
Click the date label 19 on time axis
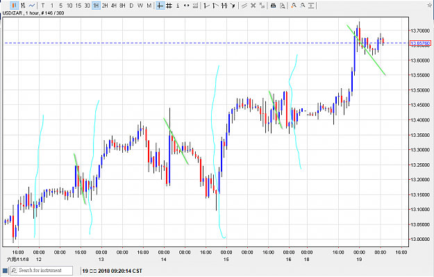(x=359, y=260)
